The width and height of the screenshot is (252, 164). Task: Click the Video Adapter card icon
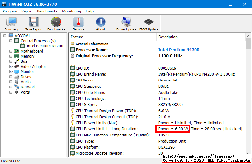(x=17, y=66)
